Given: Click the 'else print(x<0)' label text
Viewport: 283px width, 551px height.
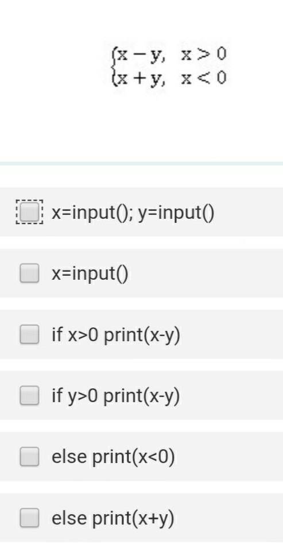Looking at the screenshot, I should point(113,457).
